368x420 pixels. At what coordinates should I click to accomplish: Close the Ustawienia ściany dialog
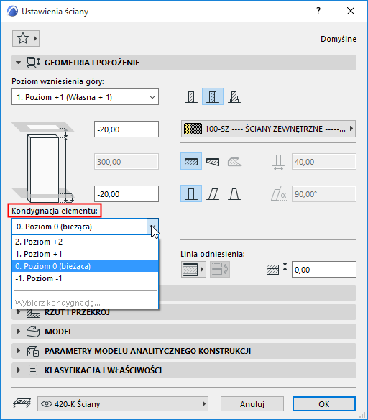click(x=351, y=11)
